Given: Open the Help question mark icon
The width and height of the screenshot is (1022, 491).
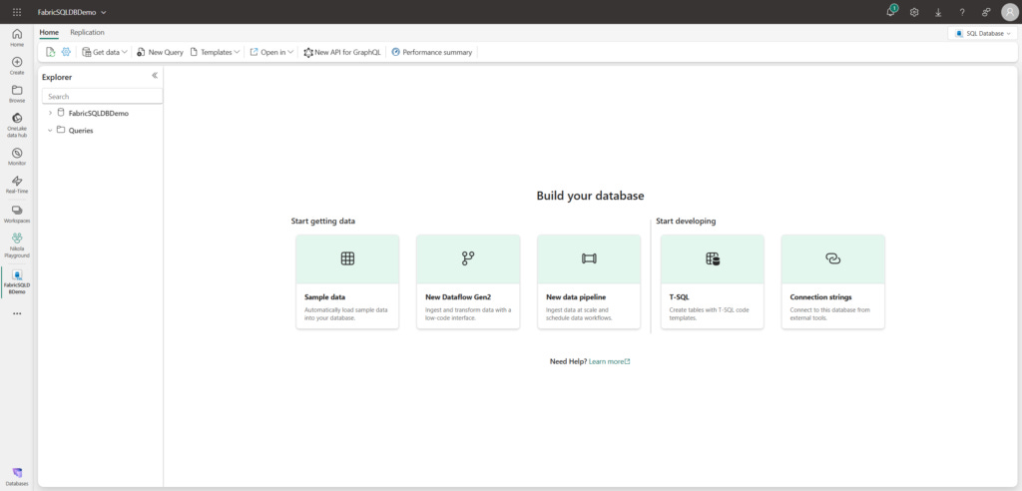Looking at the screenshot, I should point(962,12).
